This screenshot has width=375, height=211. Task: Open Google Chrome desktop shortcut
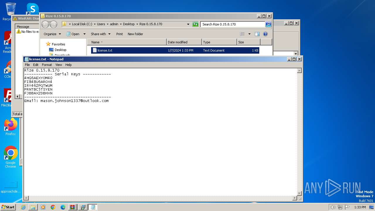click(11, 157)
